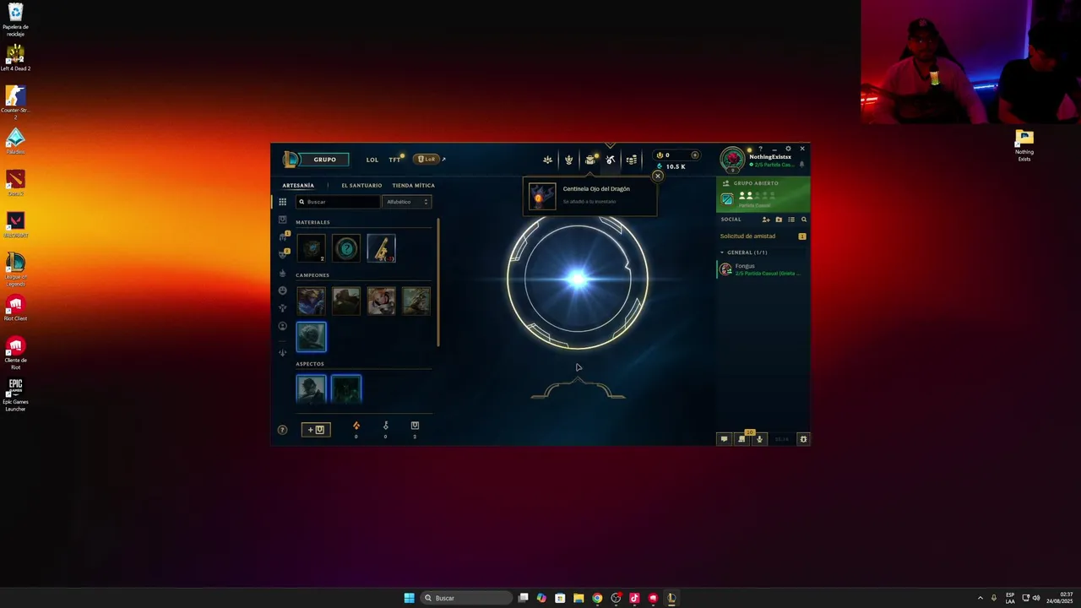This screenshot has width=1081, height=608.
Task: Select the mystery question mark token material
Action: pyautogui.click(x=346, y=248)
